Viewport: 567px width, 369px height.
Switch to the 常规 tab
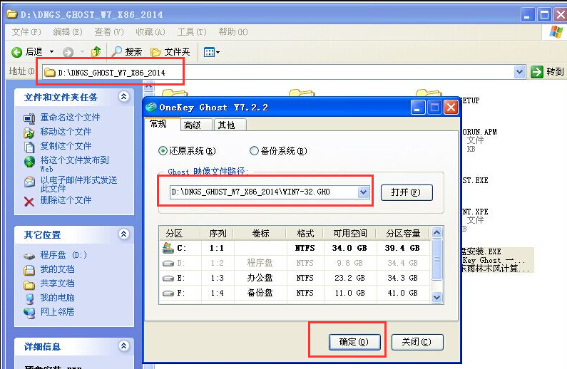(x=158, y=124)
